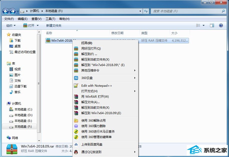Image resolution: width=229 pixels, height=157 pixels.
Task: Open recent pages dropdown beside Forward button
Action: pos(18,11)
